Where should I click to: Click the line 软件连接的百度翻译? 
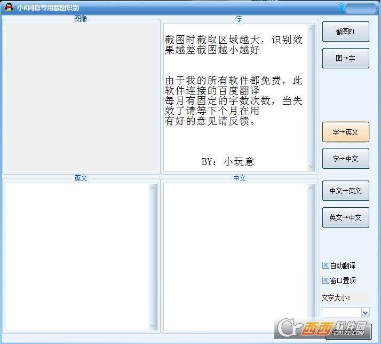pos(212,90)
